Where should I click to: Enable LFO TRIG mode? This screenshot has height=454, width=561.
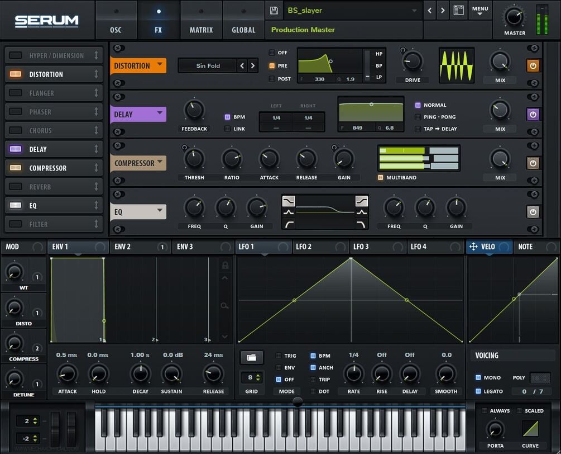[x=279, y=356]
